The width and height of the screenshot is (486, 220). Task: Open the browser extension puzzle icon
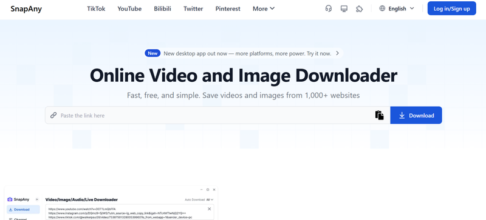[x=360, y=8]
